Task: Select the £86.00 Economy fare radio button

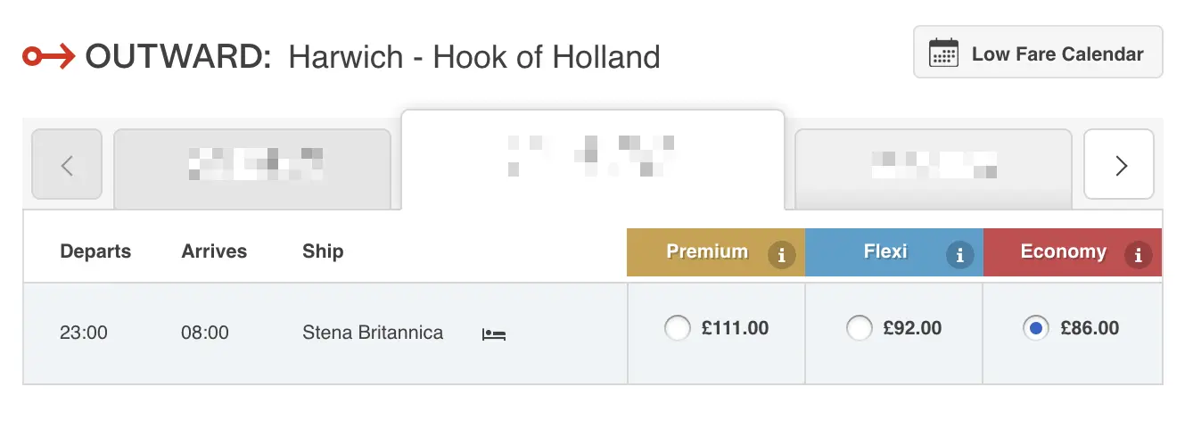Action: [x=1035, y=328]
